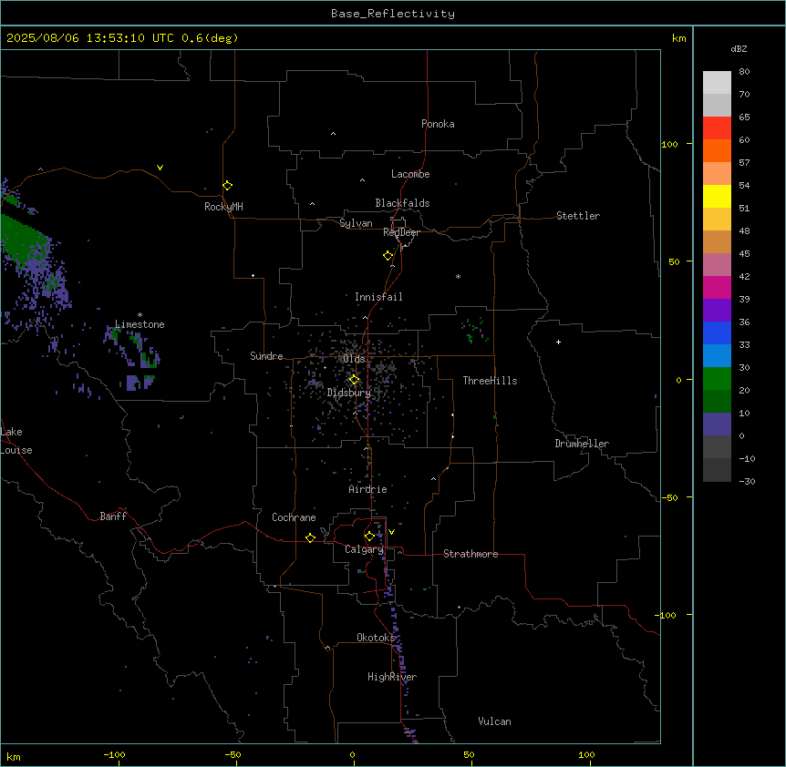Click the Limestone label

pyautogui.click(x=140, y=324)
